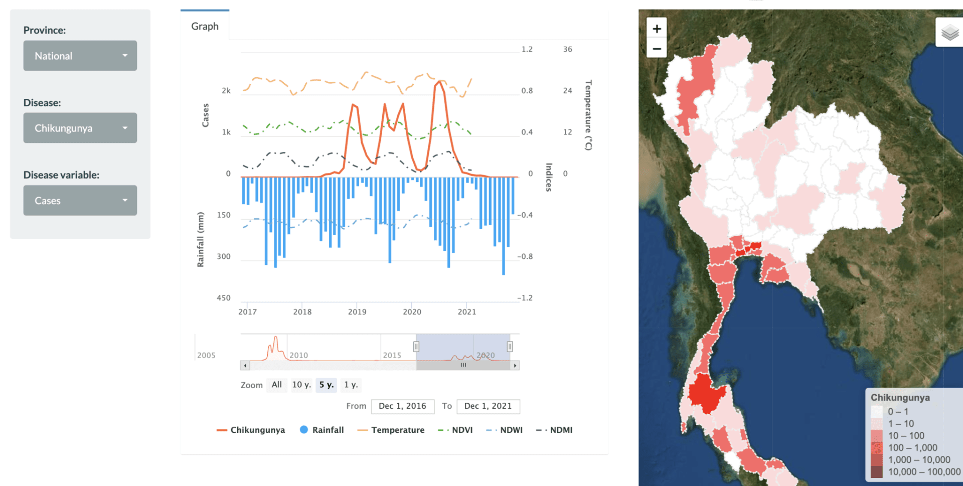Open the map layers control
This screenshot has height=486, width=963.
coord(949,33)
